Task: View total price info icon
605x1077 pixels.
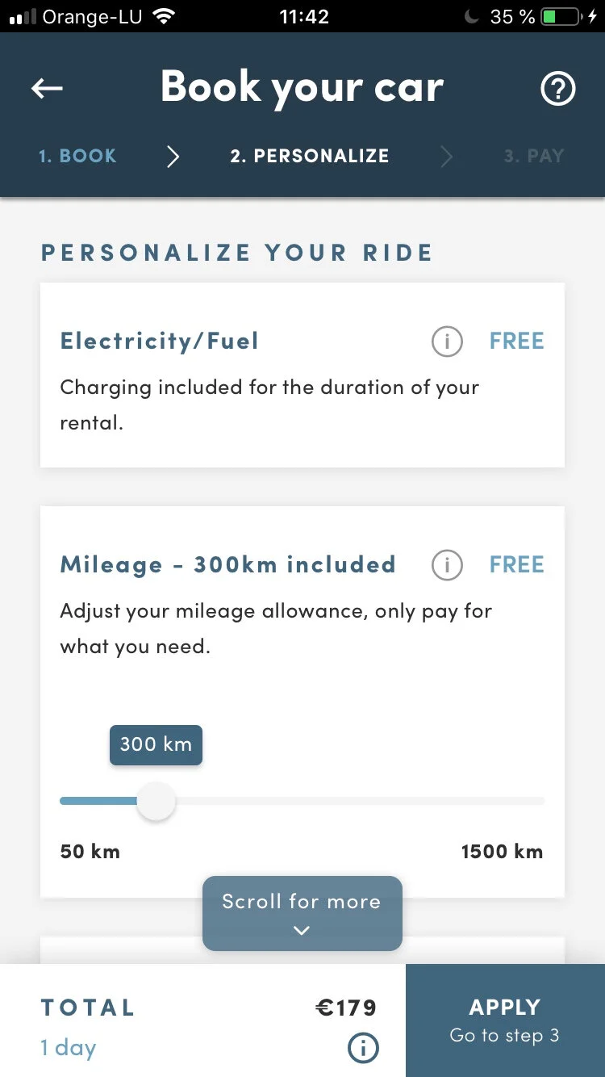Action: click(363, 1048)
